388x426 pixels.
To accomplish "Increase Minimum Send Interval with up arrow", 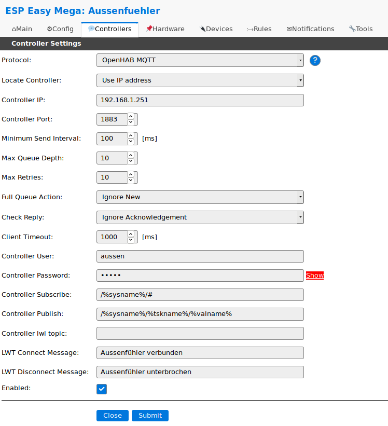I will (x=131, y=135).
